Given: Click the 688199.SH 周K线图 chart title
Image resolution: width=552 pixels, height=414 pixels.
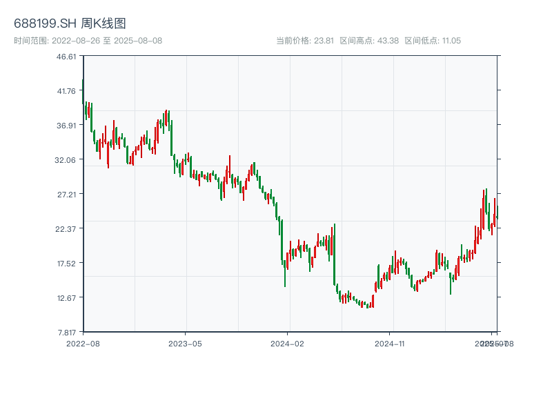Looking at the screenshot, I should click(70, 24).
